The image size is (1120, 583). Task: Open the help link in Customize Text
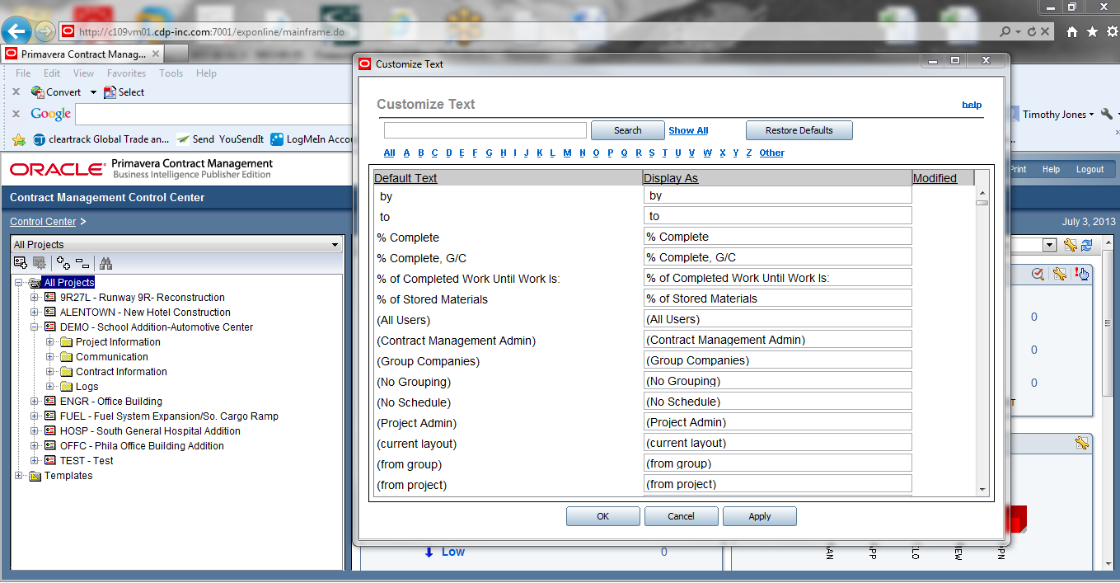[x=972, y=105]
